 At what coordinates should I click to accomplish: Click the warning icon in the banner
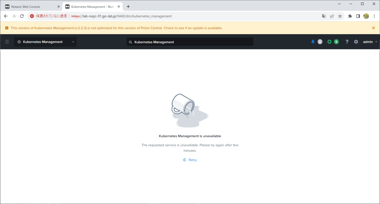pos(7,28)
